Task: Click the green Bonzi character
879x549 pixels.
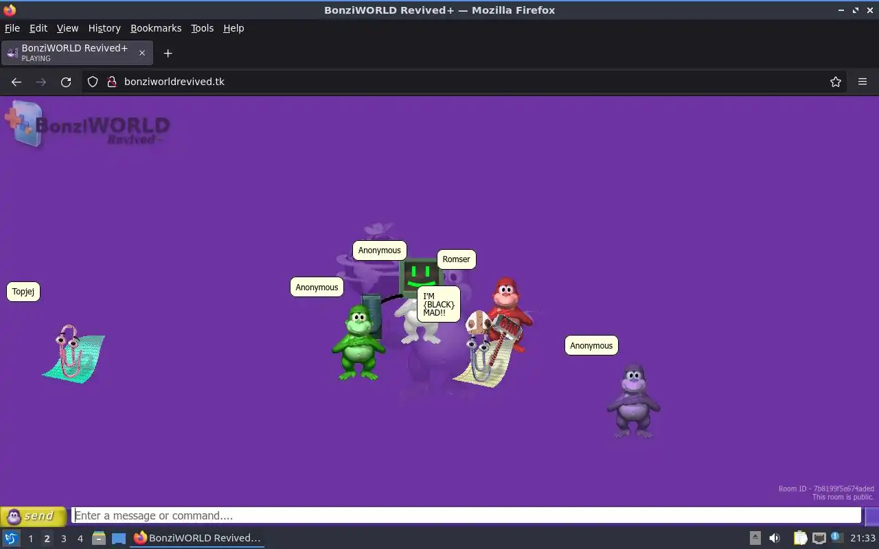Action: point(357,342)
